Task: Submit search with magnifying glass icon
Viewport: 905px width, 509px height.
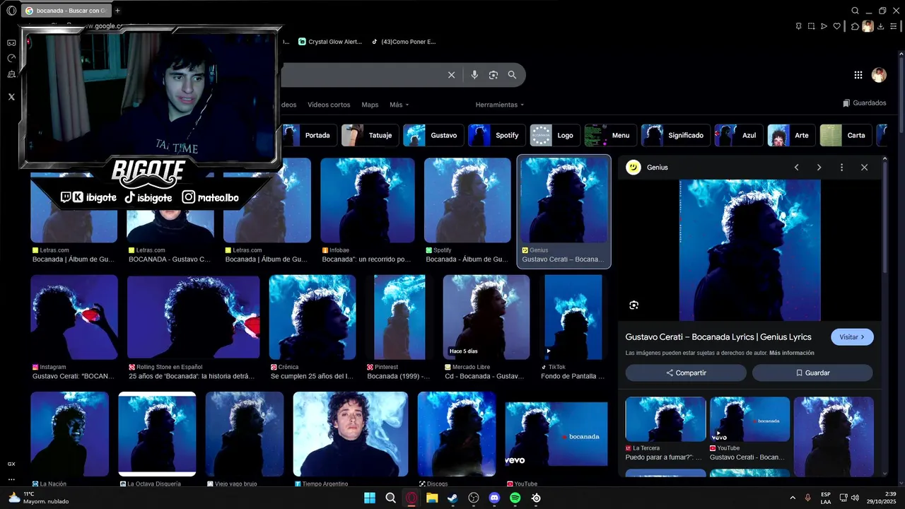Action: [512, 75]
